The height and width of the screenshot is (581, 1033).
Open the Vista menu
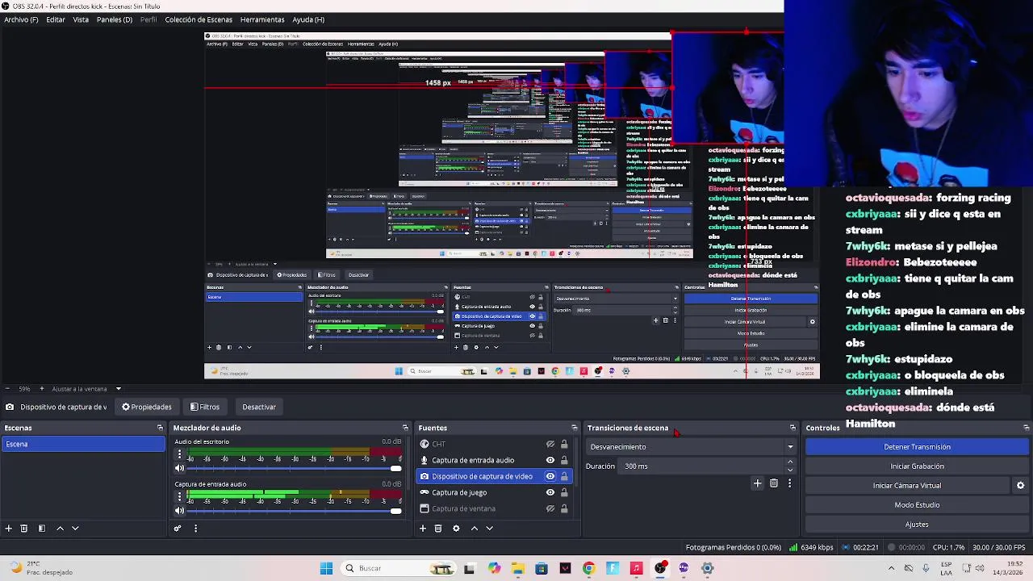tap(81, 19)
